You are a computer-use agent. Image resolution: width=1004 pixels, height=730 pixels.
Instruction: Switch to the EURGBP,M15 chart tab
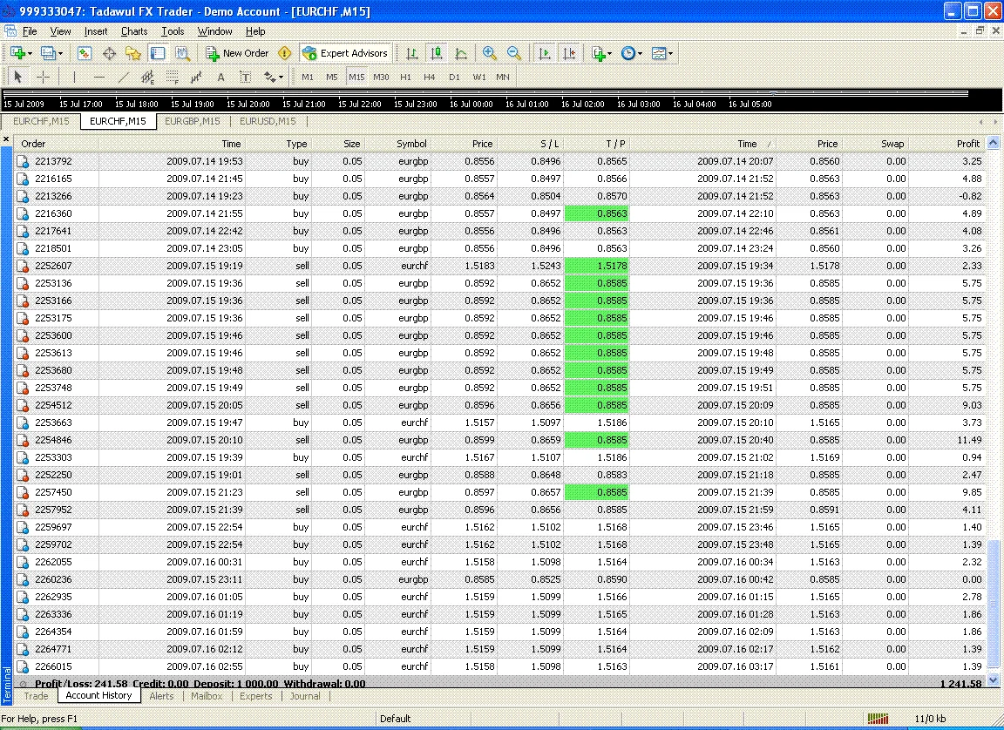click(x=193, y=121)
